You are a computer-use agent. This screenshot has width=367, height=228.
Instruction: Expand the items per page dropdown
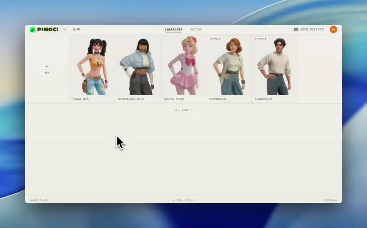[x=183, y=110]
